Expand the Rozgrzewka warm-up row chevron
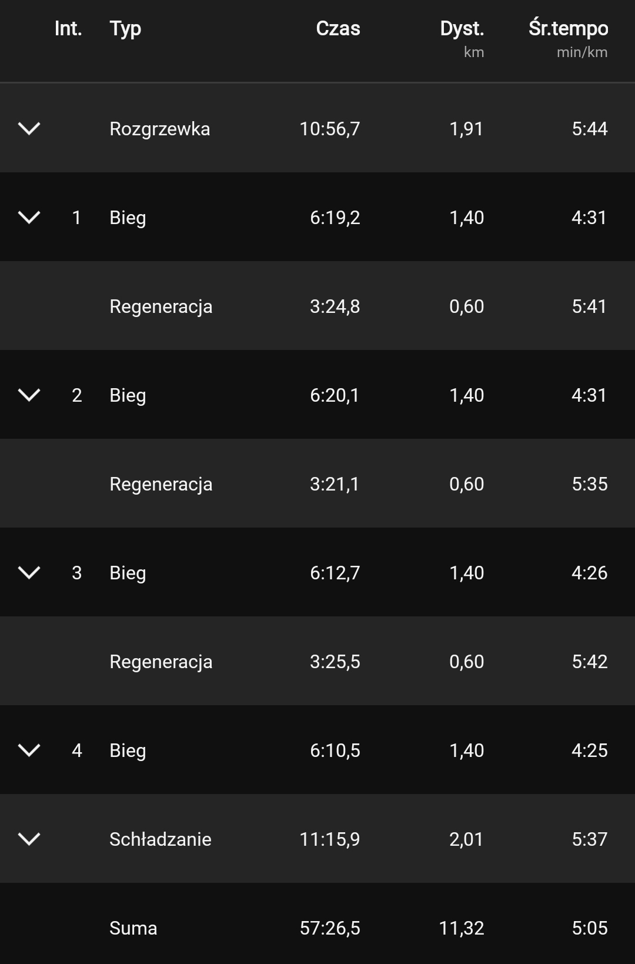This screenshot has width=635, height=964. pyautogui.click(x=29, y=128)
